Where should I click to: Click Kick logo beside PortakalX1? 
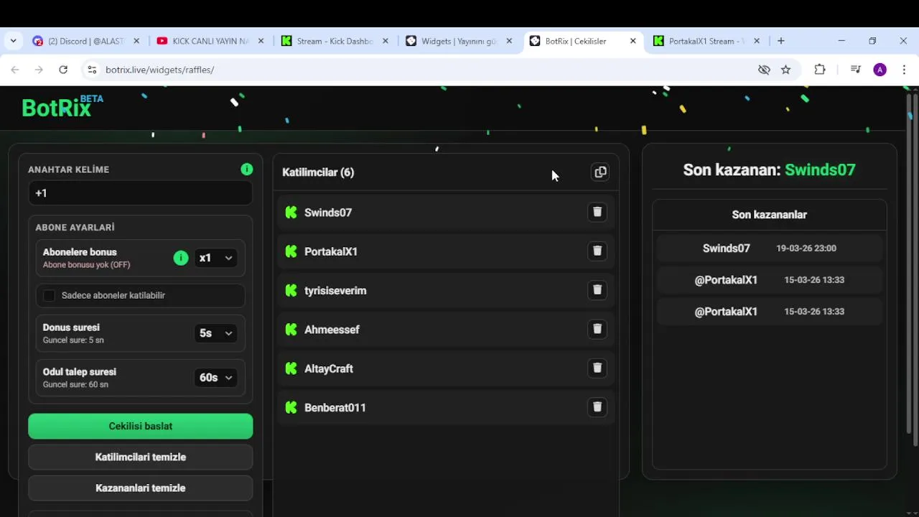pos(291,251)
